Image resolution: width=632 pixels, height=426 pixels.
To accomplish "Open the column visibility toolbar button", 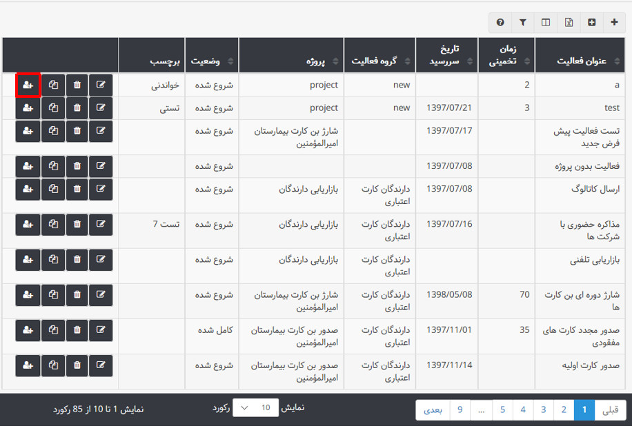I will (546, 23).
